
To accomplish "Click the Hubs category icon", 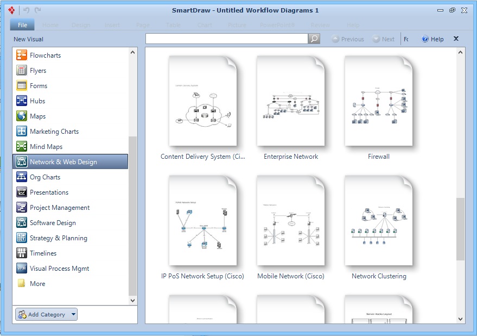I will (x=22, y=101).
